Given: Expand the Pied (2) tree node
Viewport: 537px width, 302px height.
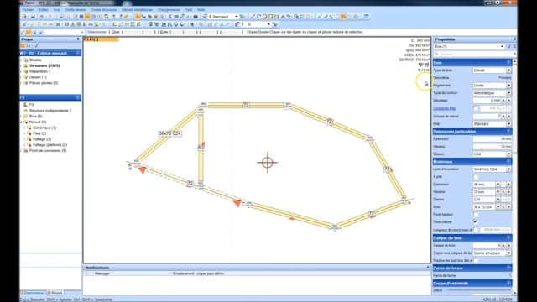Looking at the screenshot, I should [x=24, y=133].
